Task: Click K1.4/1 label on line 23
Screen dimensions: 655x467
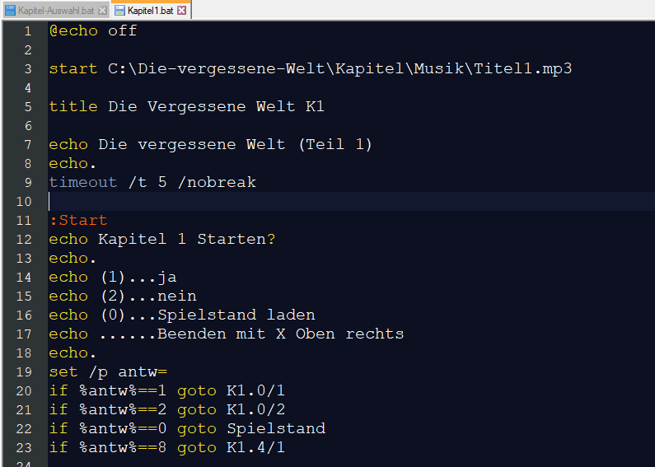Action: click(x=255, y=447)
